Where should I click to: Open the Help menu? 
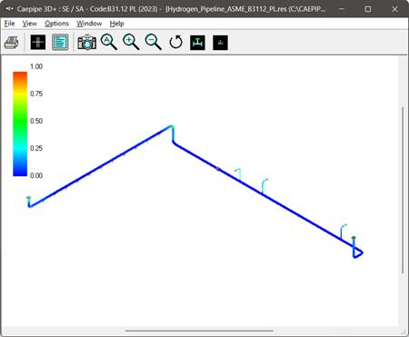point(116,24)
